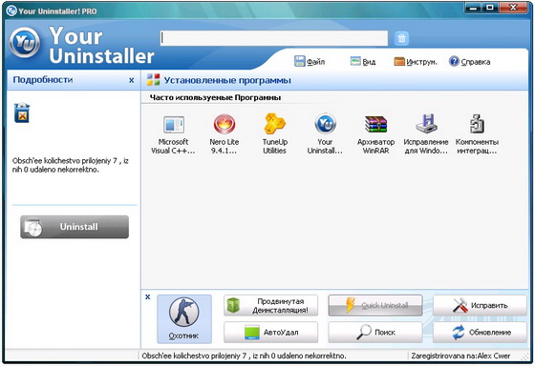The height and width of the screenshot is (366, 535).
Task: Activate the Охотник hunter mode button
Action: pyautogui.click(x=184, y=319)
